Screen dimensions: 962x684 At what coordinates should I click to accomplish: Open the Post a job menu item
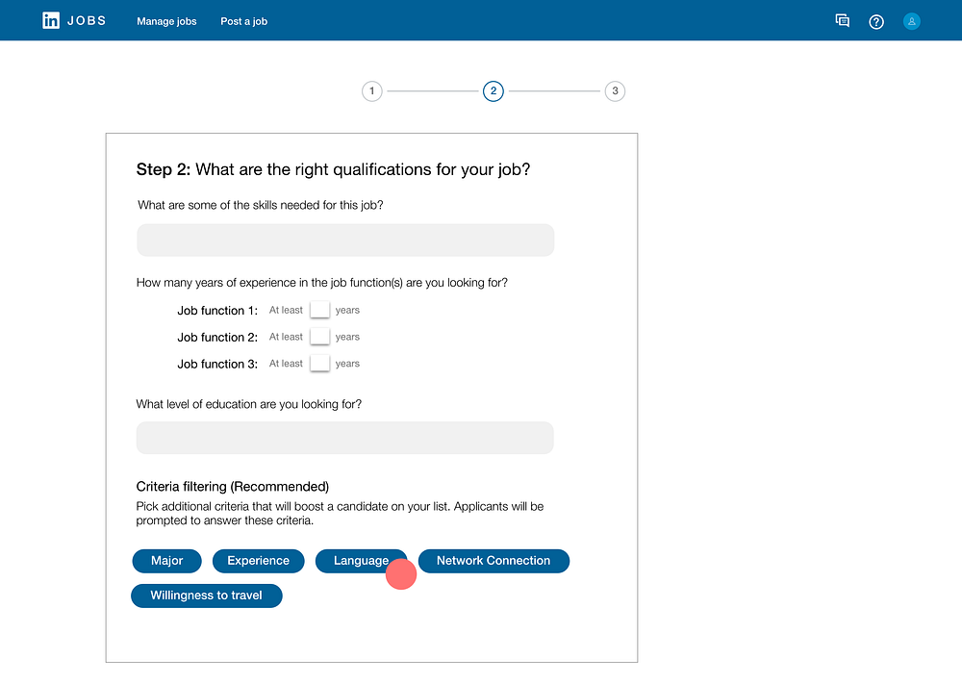coord(243,21)
